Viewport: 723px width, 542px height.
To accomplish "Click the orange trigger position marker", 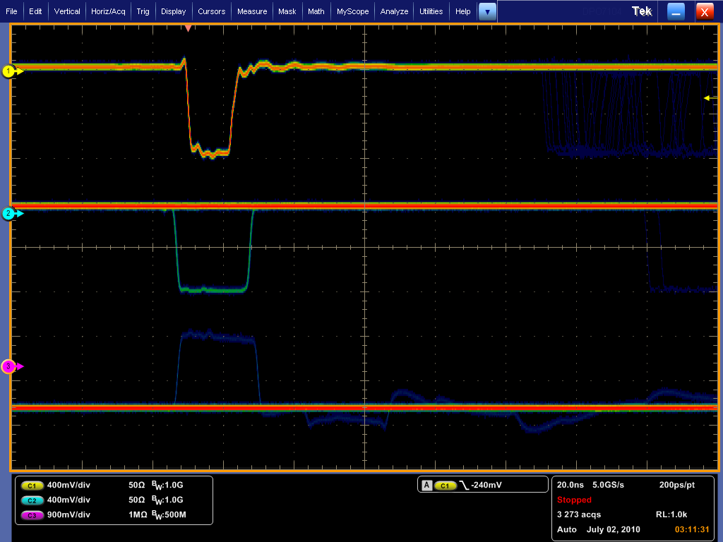I will (188, 28).
